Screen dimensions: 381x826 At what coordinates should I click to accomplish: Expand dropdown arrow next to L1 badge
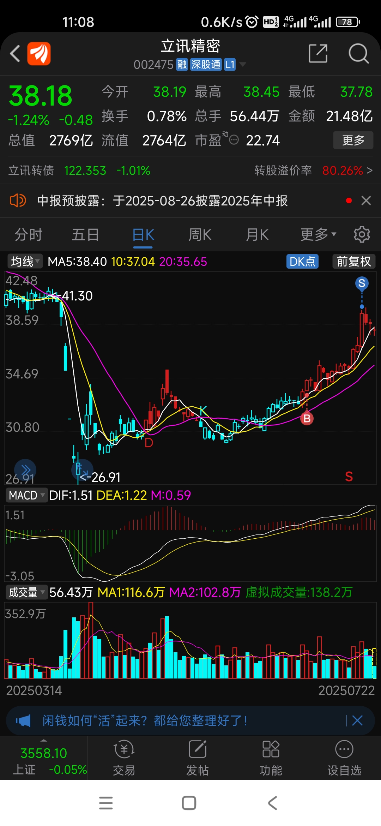pyautogui.click(x=243, y=64)
